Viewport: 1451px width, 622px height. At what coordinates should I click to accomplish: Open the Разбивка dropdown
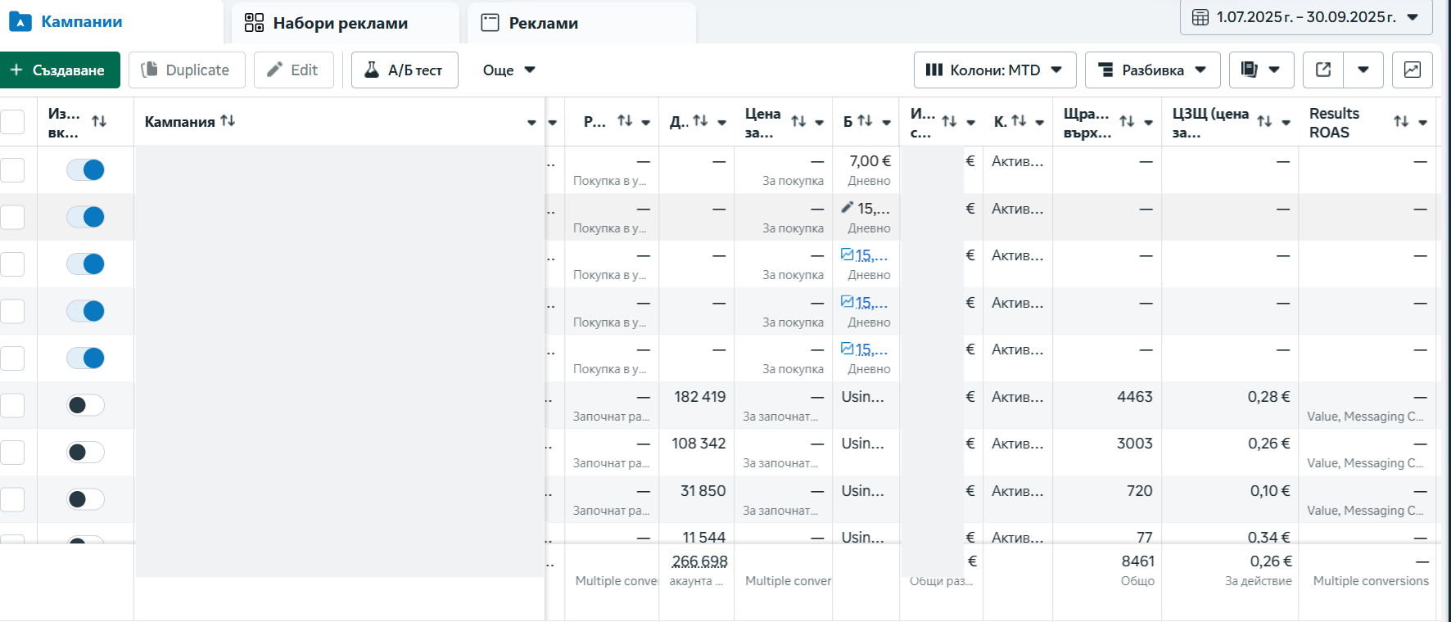pyautogui.click(x=1152, y=70)
